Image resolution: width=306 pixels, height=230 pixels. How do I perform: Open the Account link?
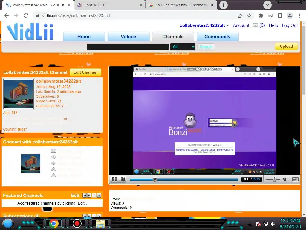241,25
